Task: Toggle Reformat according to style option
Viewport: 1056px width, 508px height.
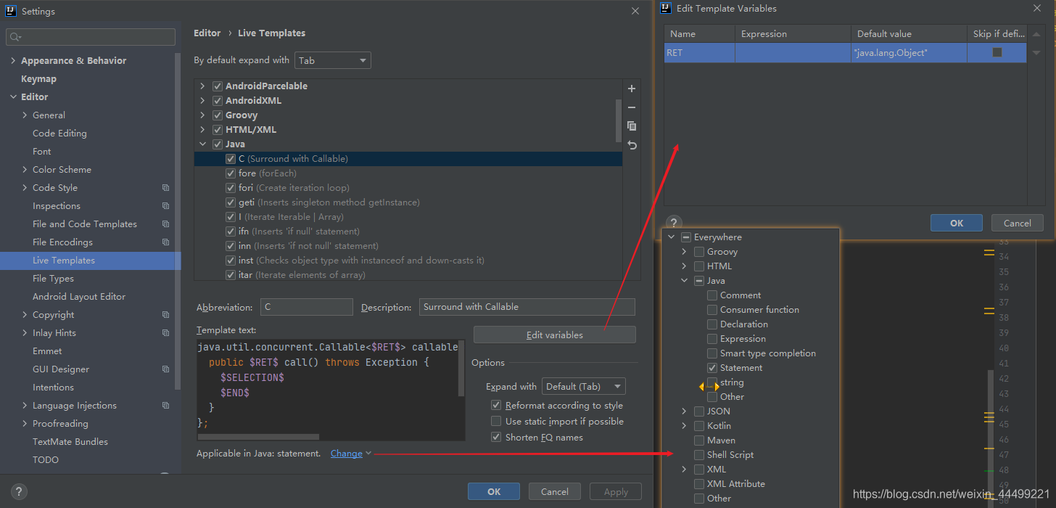Action: pyautogui.click(x=496, y=405)
